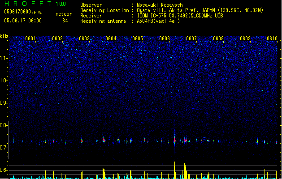The image size is (282, 179).
Task: Click the meteor label above count
Action: pos(64,14)
